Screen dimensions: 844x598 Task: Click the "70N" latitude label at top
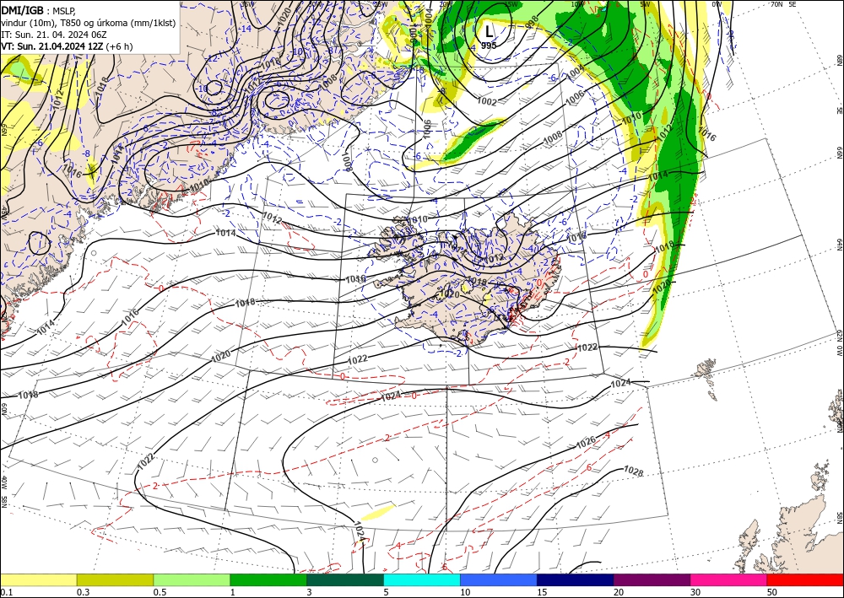[776, 3]
